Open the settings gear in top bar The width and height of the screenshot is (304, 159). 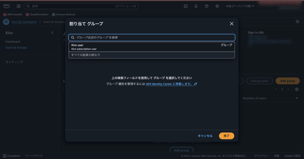coord(217,6)
